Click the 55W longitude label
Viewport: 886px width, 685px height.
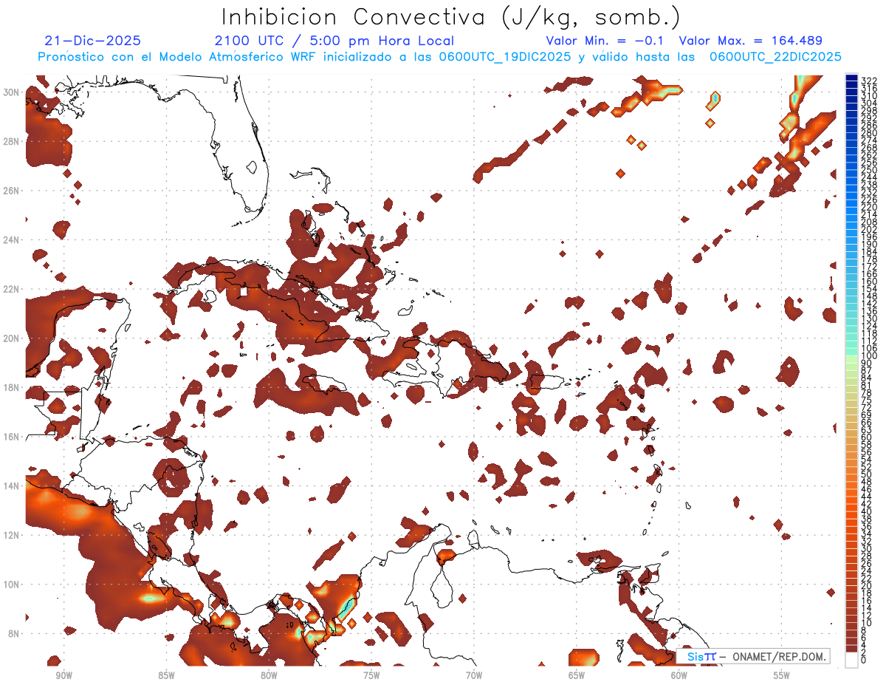pyautogui.click(x=782, y=675)
